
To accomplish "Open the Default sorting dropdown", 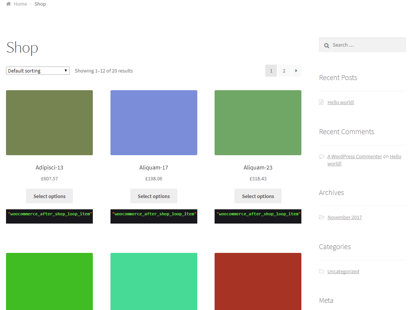I will (x=38, y=71).
